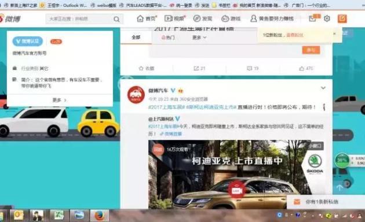Click 收藏 favorite star on post
This screenshot has height=222, width=365.
(x=147, y=68)
